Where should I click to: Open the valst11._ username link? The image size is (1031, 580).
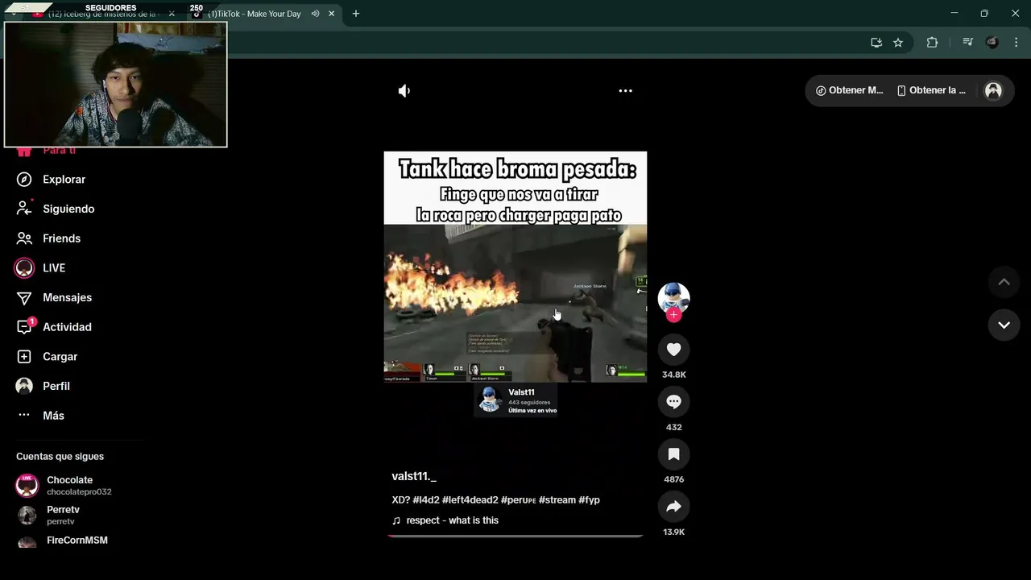414,477
